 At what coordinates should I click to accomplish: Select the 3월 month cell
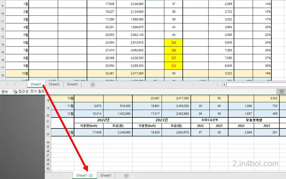click(x=17, y=19)
